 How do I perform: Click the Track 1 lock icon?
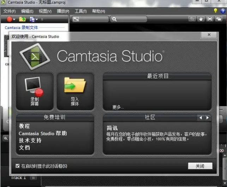(33, 178)
